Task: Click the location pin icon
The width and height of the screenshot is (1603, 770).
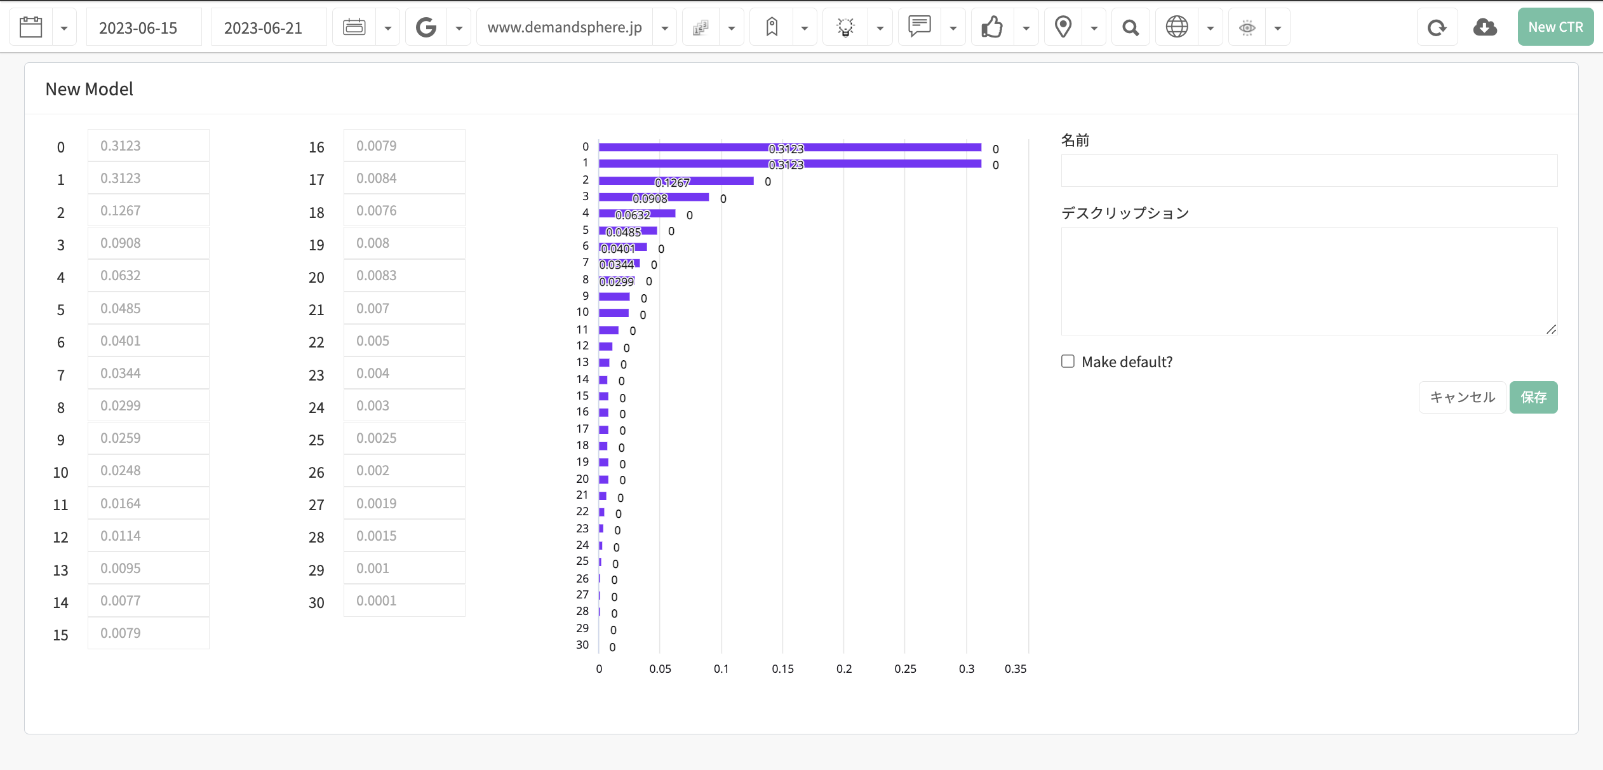Action: 1063,27
